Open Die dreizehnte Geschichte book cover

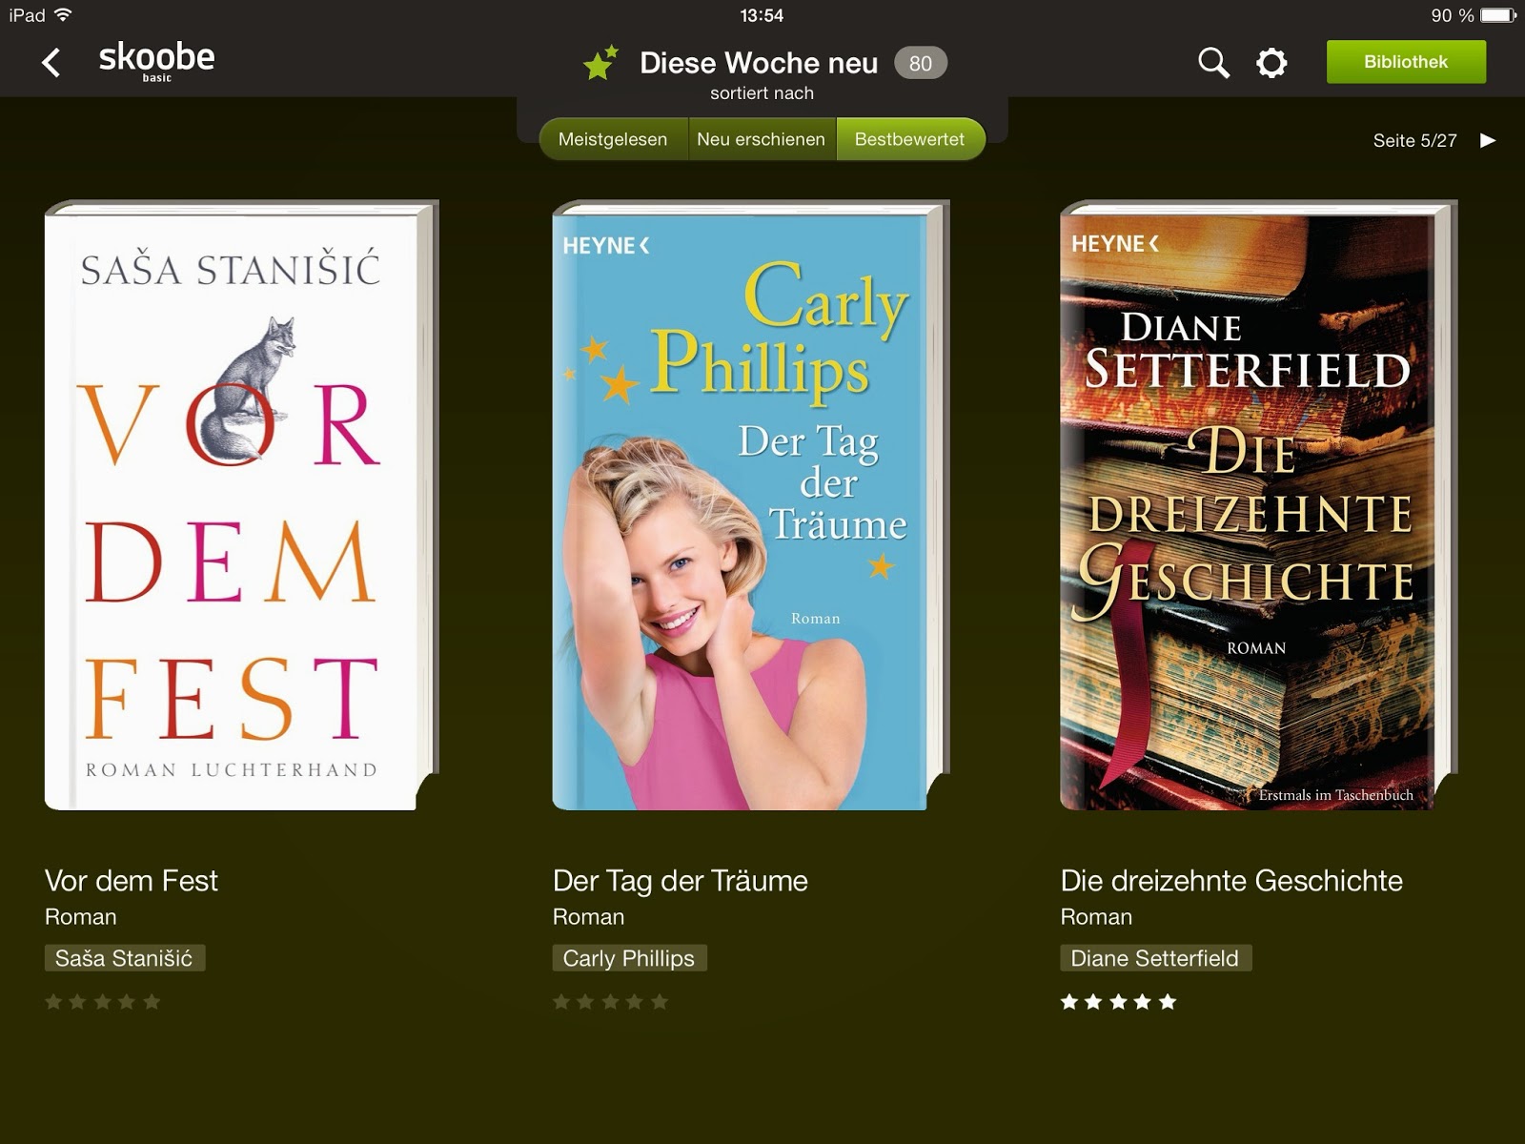(x=1258, y=505)
